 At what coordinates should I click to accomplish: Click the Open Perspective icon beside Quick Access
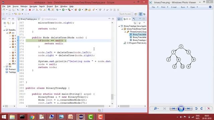click(136, 14)
